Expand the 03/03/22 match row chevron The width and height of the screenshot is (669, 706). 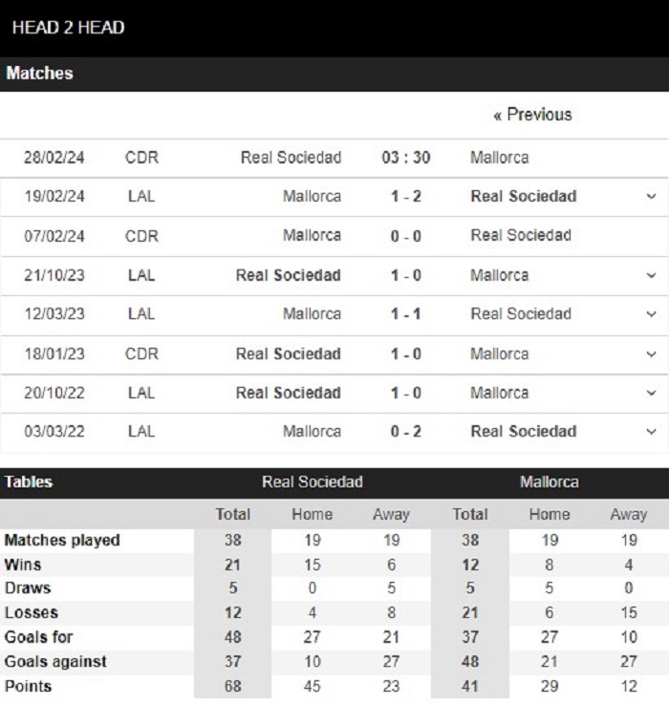[x=651, y=432]
